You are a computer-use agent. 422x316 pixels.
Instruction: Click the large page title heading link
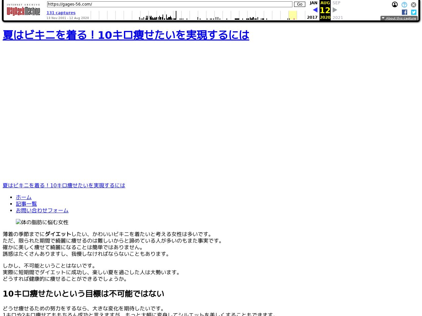point(126,35)
